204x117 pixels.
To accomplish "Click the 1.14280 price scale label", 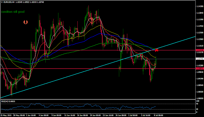I will tap(200, 6).
